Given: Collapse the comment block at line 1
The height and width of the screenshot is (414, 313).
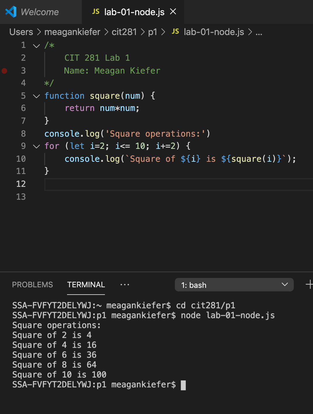Looking at the screenshot, I should [x=36, y=46].
